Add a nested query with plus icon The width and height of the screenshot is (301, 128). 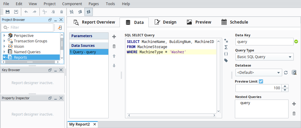294,104
